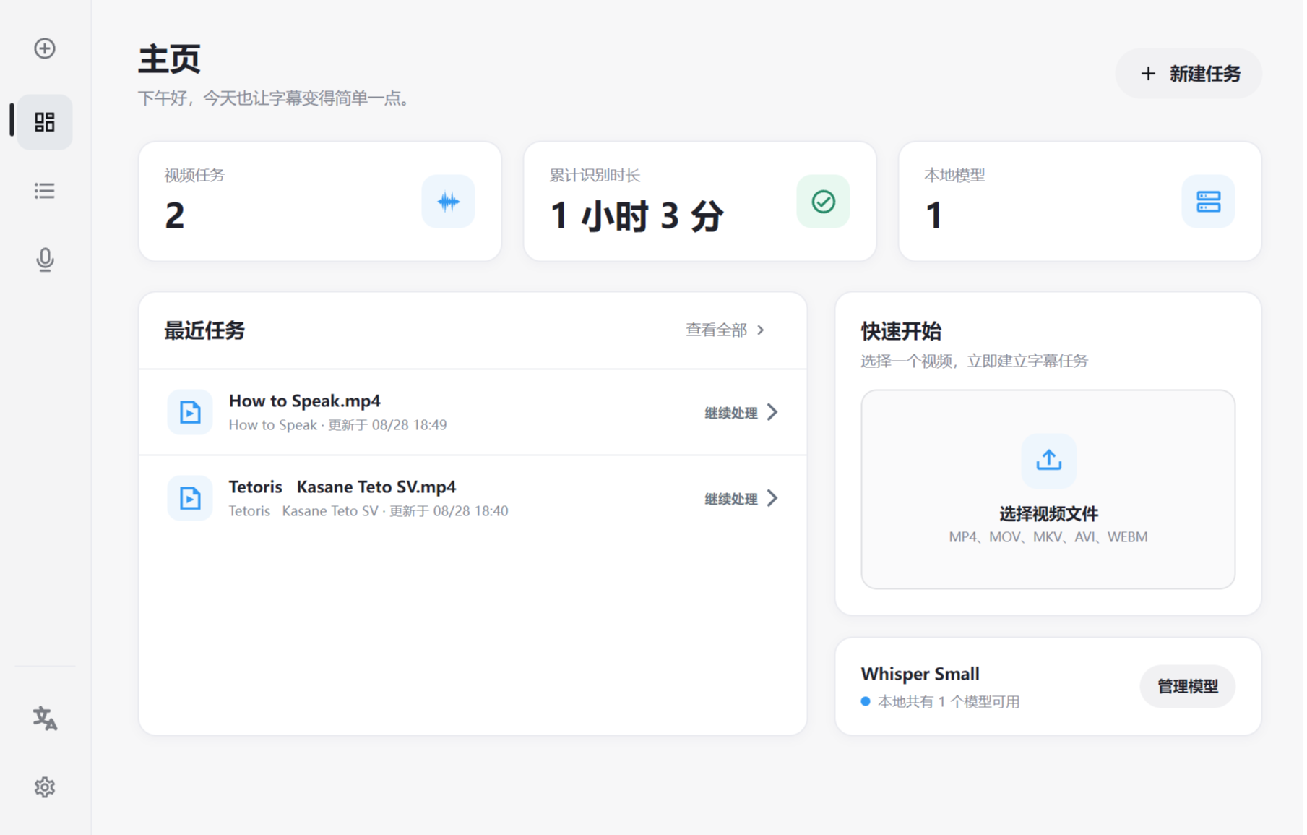This screenshot has height=835, width=1307.
Task: Select the Tetoris Kasane Teto SV.mp4 file name
Action: pos(342,487)
